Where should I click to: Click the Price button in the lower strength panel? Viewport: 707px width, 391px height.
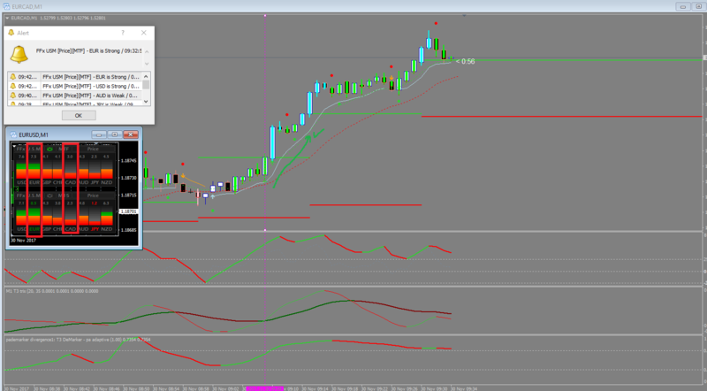pos(93,195)
